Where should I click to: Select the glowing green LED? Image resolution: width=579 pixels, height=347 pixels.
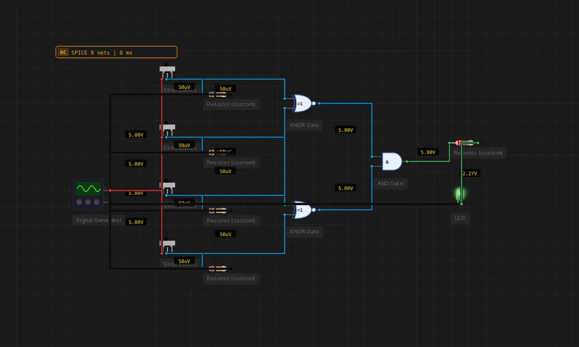460,194
